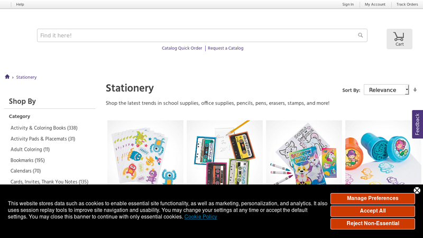This screenshot has width=423, height=238.
Task: Open cassette tape notepads product thumbnail
Action: point(225,152)
